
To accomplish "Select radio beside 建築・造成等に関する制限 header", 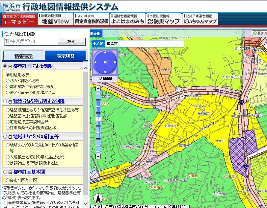I will pyautogui.click(x=5, y=102).
